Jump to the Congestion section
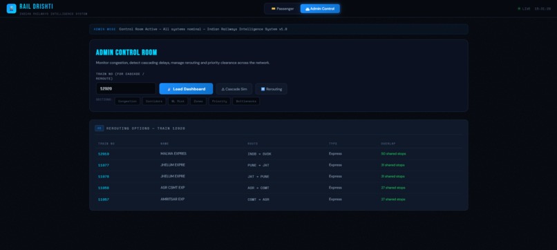The height and width of the screenshot is (250, 557). (127, 102)
